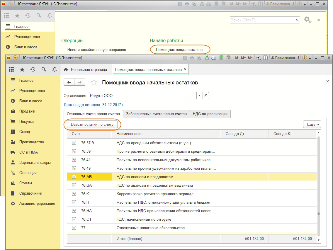333x250 pixels.
Task: Add Помощник ввода начальных остатков to favorites
Action: [94, 82]
